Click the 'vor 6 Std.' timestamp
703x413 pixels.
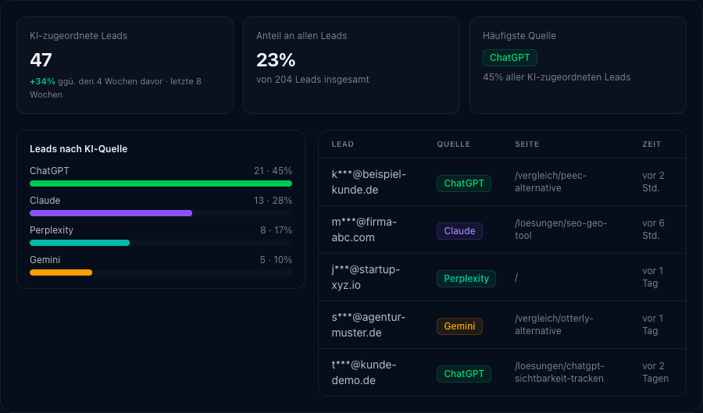(653, 230)
